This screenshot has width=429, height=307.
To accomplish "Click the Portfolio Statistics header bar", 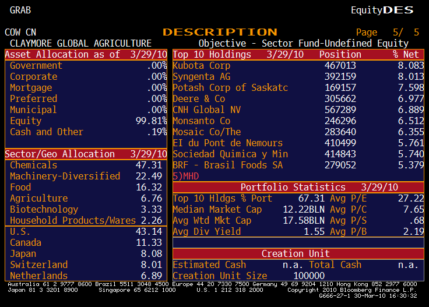I will click(x=298, y=187).
